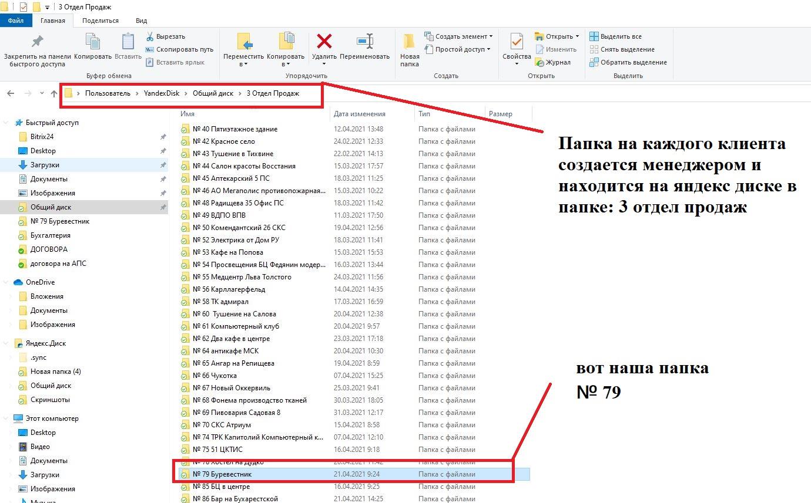Click Обратить выделение in ribbon
Viewport: 811px width, 503px height.
pyautogui.click(x=628, y=62)
